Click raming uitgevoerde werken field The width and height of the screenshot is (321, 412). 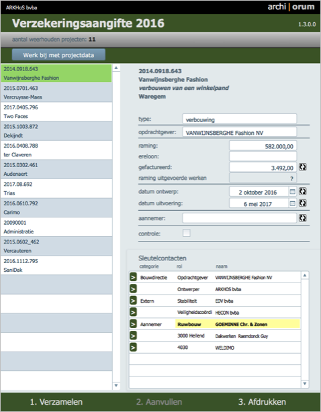tap(263, 178)
